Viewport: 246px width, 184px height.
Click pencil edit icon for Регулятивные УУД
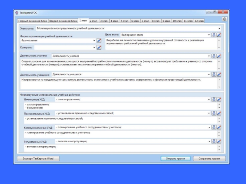(x=219, y=141)
